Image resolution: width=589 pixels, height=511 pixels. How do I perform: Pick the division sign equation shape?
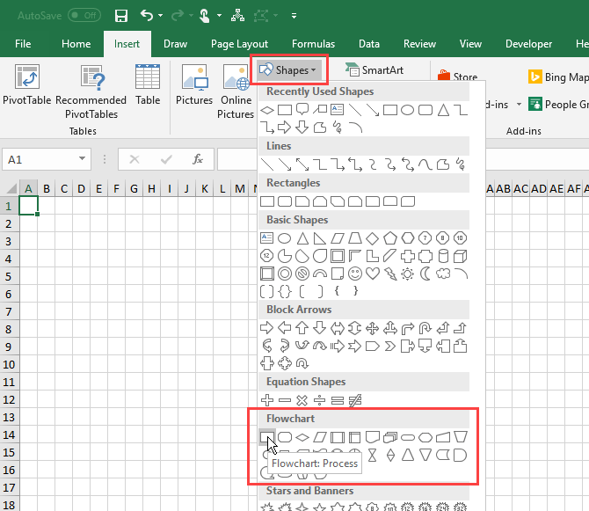tap(320, 400)
